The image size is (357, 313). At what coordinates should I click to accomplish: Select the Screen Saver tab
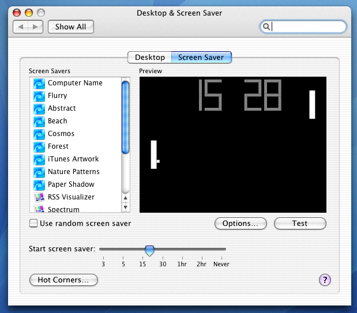point(201,58)
